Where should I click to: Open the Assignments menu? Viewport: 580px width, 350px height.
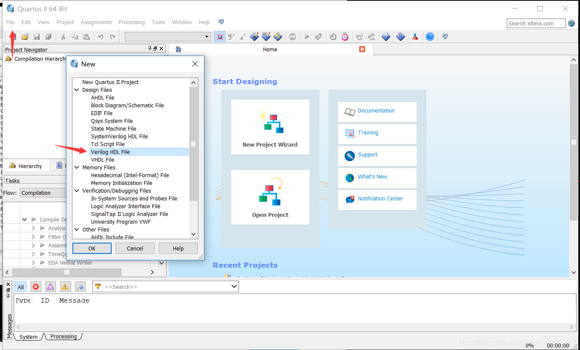click(96, 22)
